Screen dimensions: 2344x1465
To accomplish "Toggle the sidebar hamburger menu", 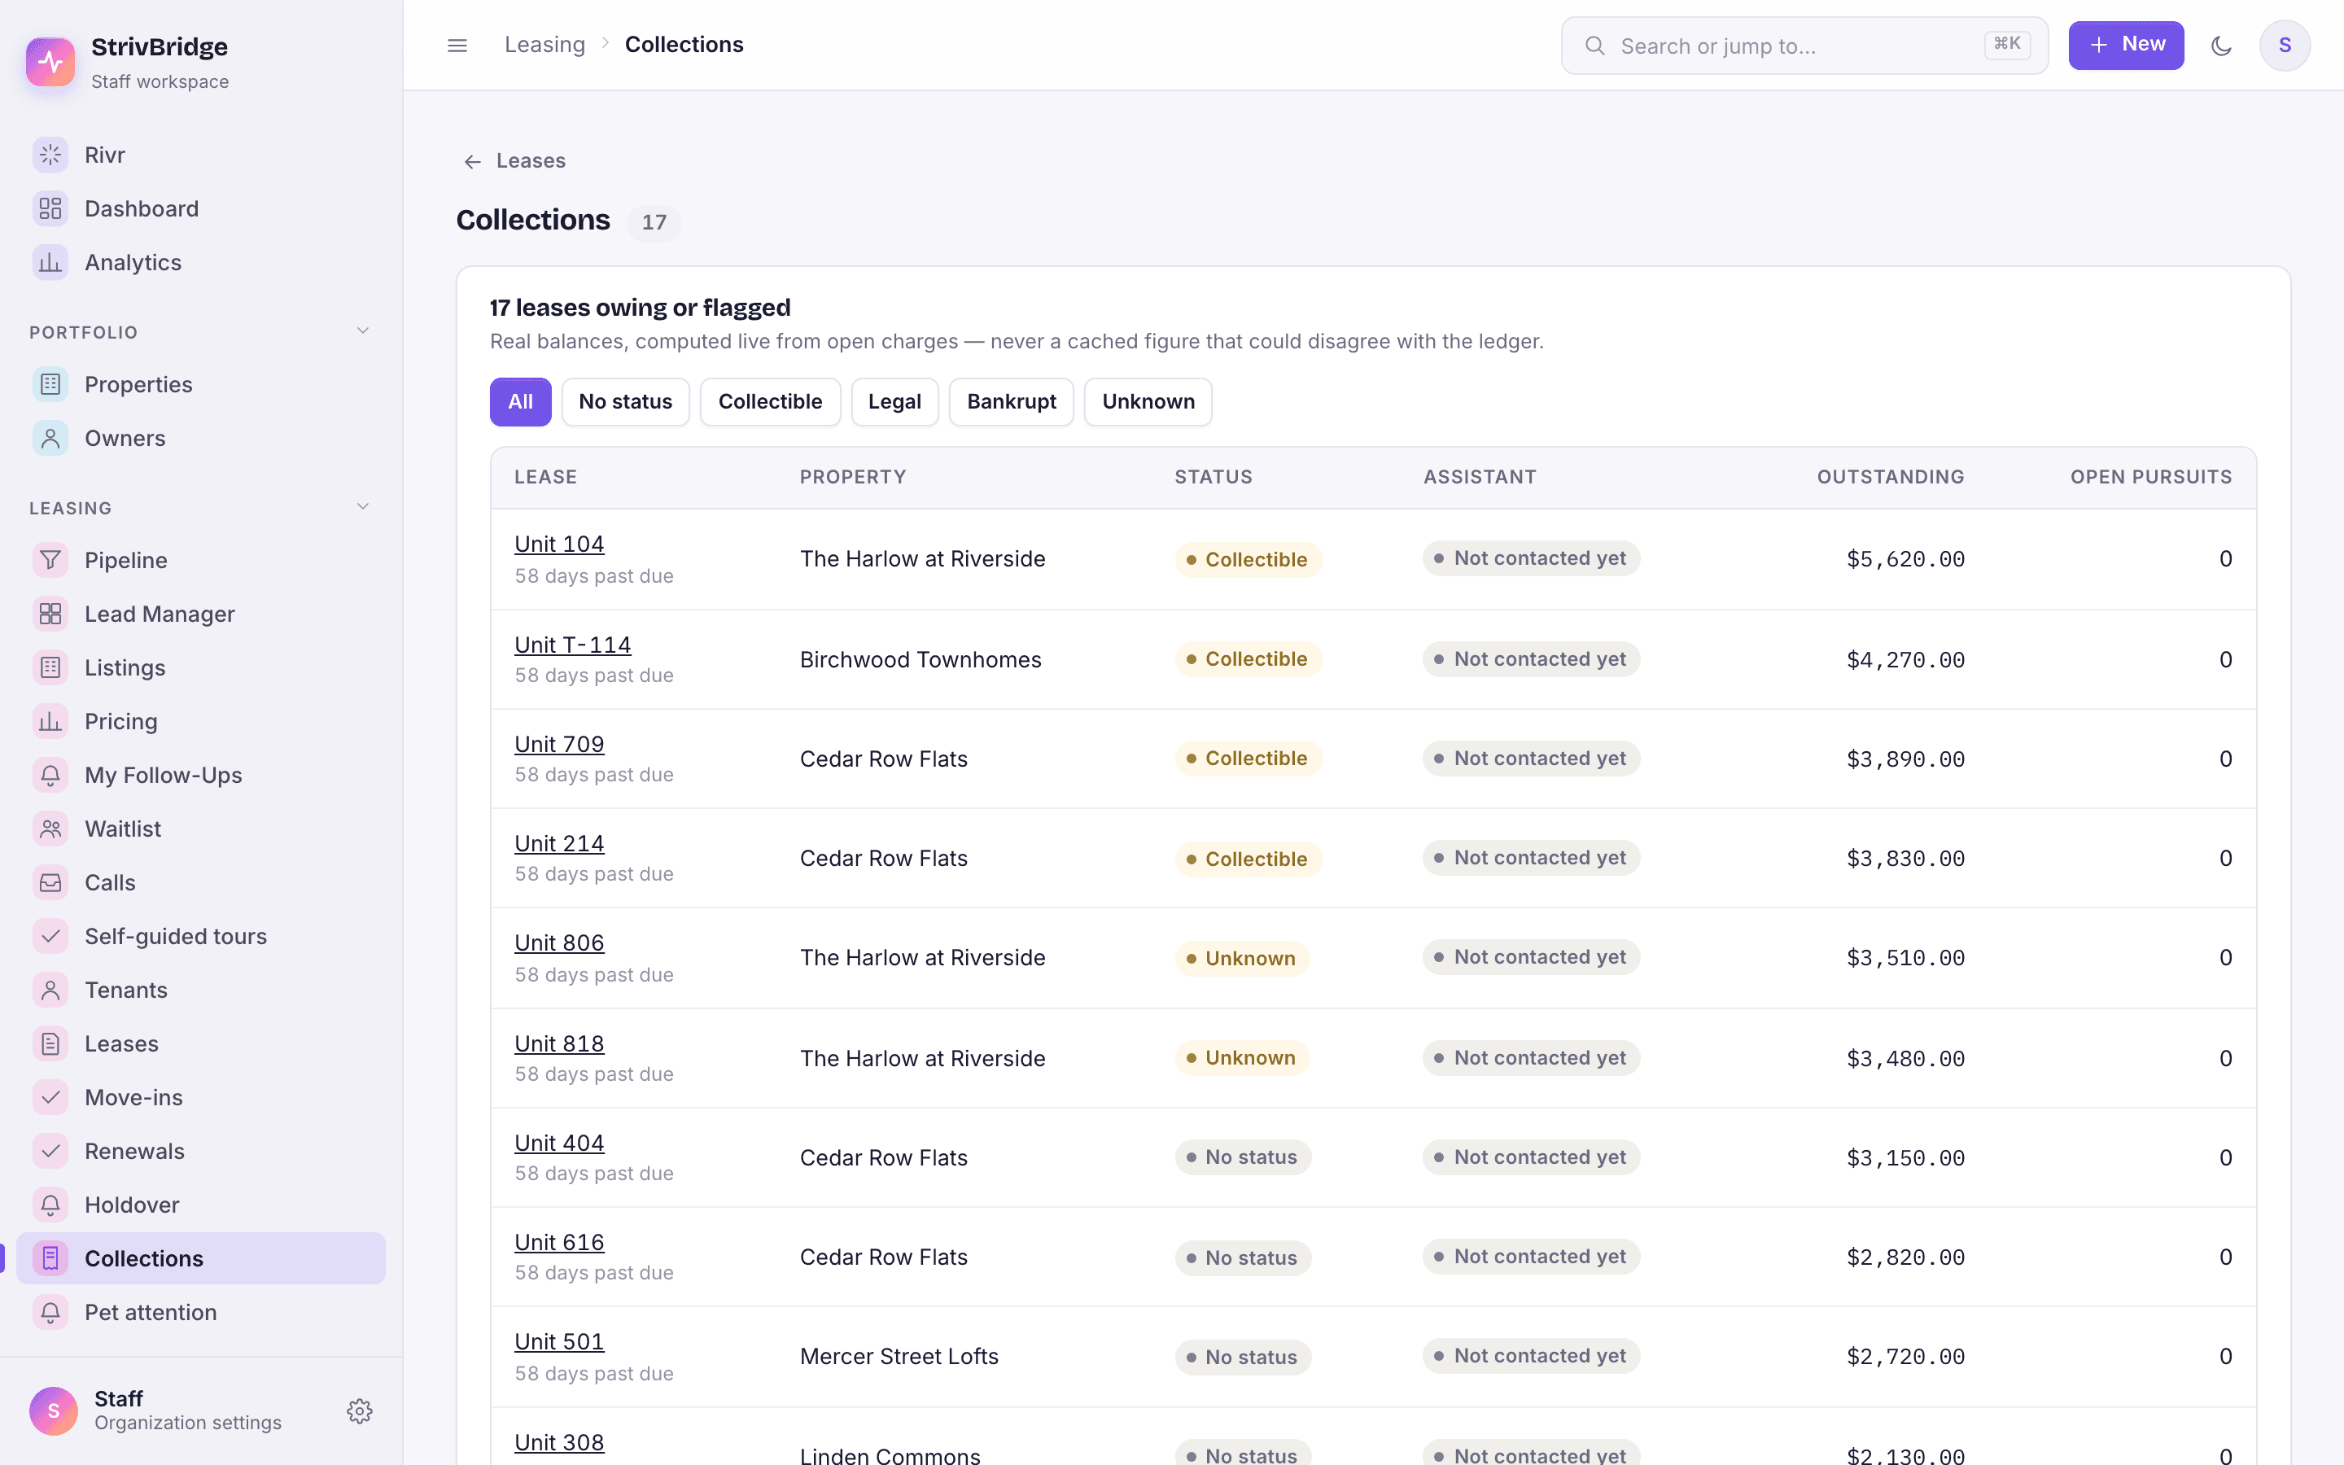I will 457,46.
